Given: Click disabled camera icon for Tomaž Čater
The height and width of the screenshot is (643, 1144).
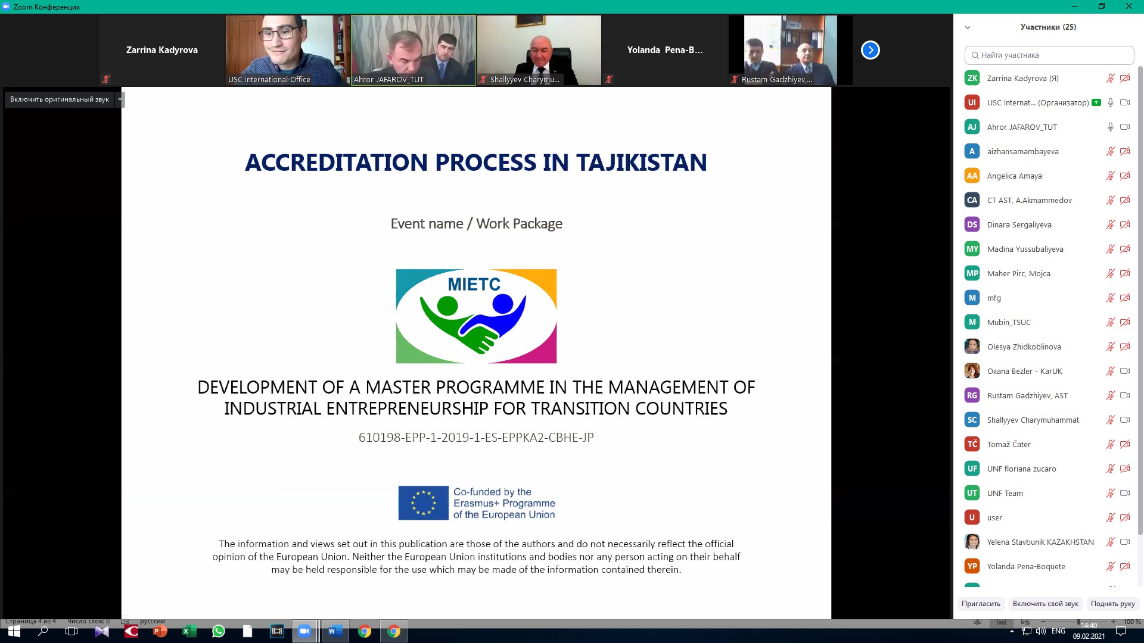Looking at the screenshot, I should [x=1124, y=444].
